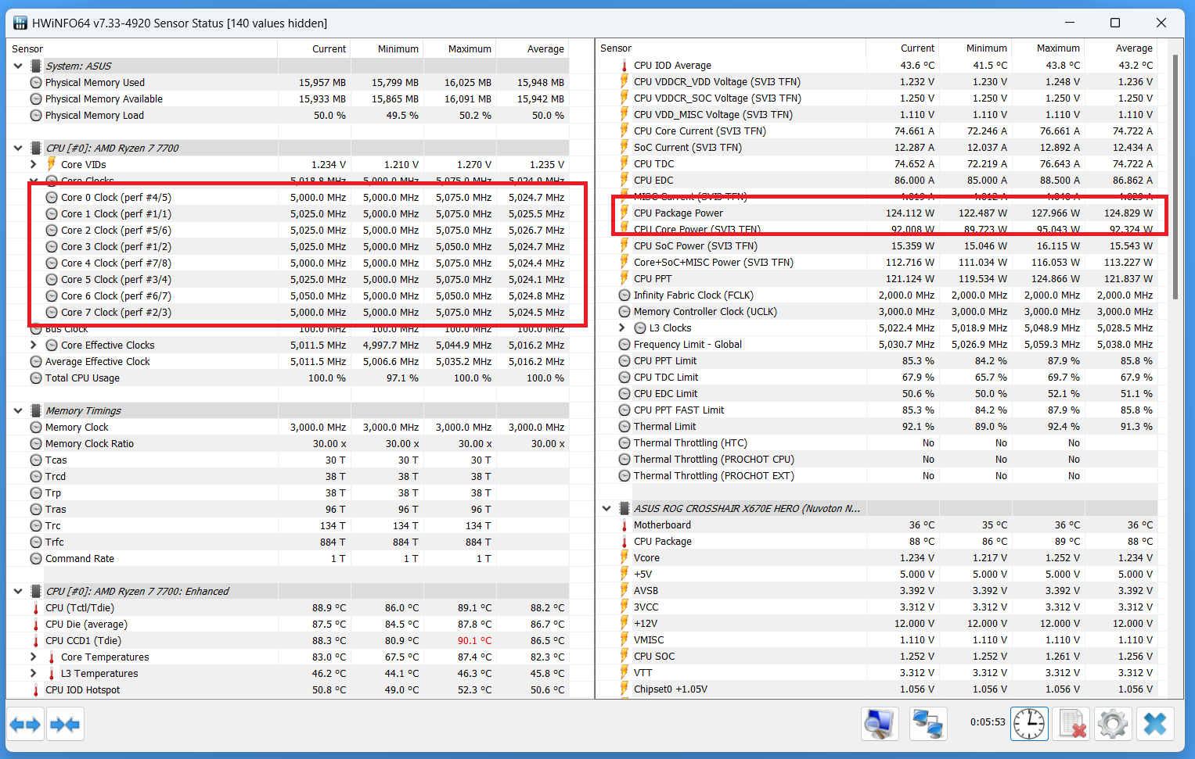Image resolution: width=1195 pixels, height=759 pixels.
Task: Click the shrink columns arrows button
Action: pyautogui.click(x=65, y=725)
